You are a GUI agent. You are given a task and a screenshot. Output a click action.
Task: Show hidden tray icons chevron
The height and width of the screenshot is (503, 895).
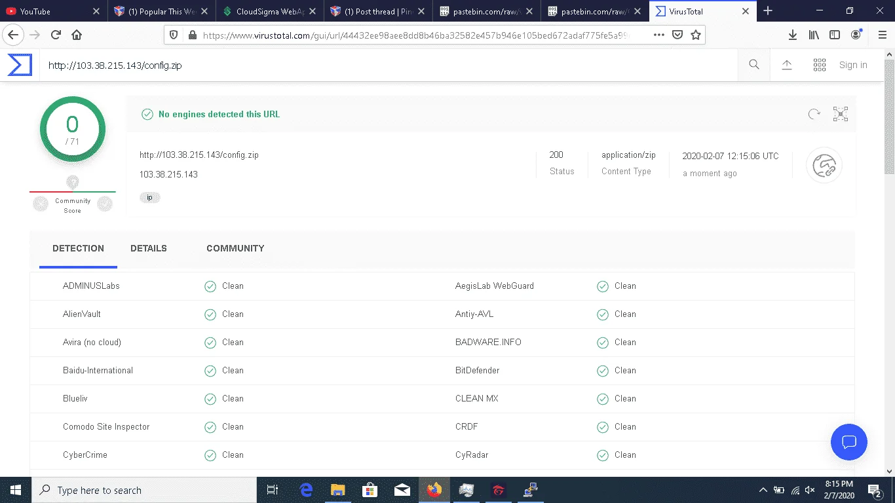coord(763,490)
